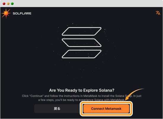Viewport: 163px width, 119px height.
Task: Click the instruction paragraph about installing Solana Snap
Action: point(81,98)
